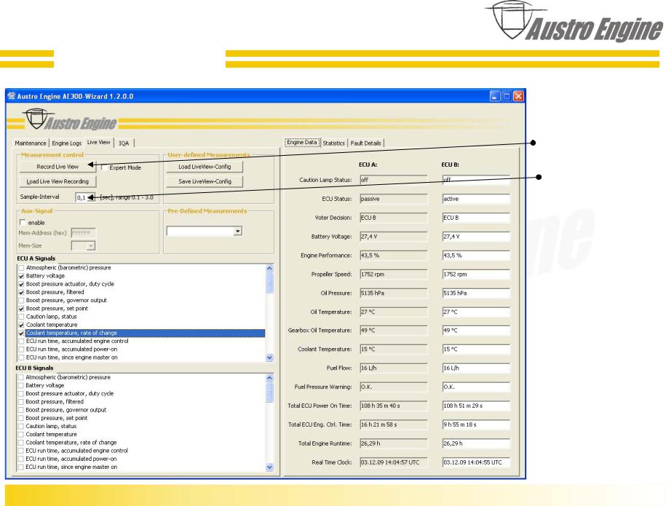Screen dimensions: 666x506
Task: Check ECU B ECU run time, accumulated power-on
Action: tap(21, 459)
